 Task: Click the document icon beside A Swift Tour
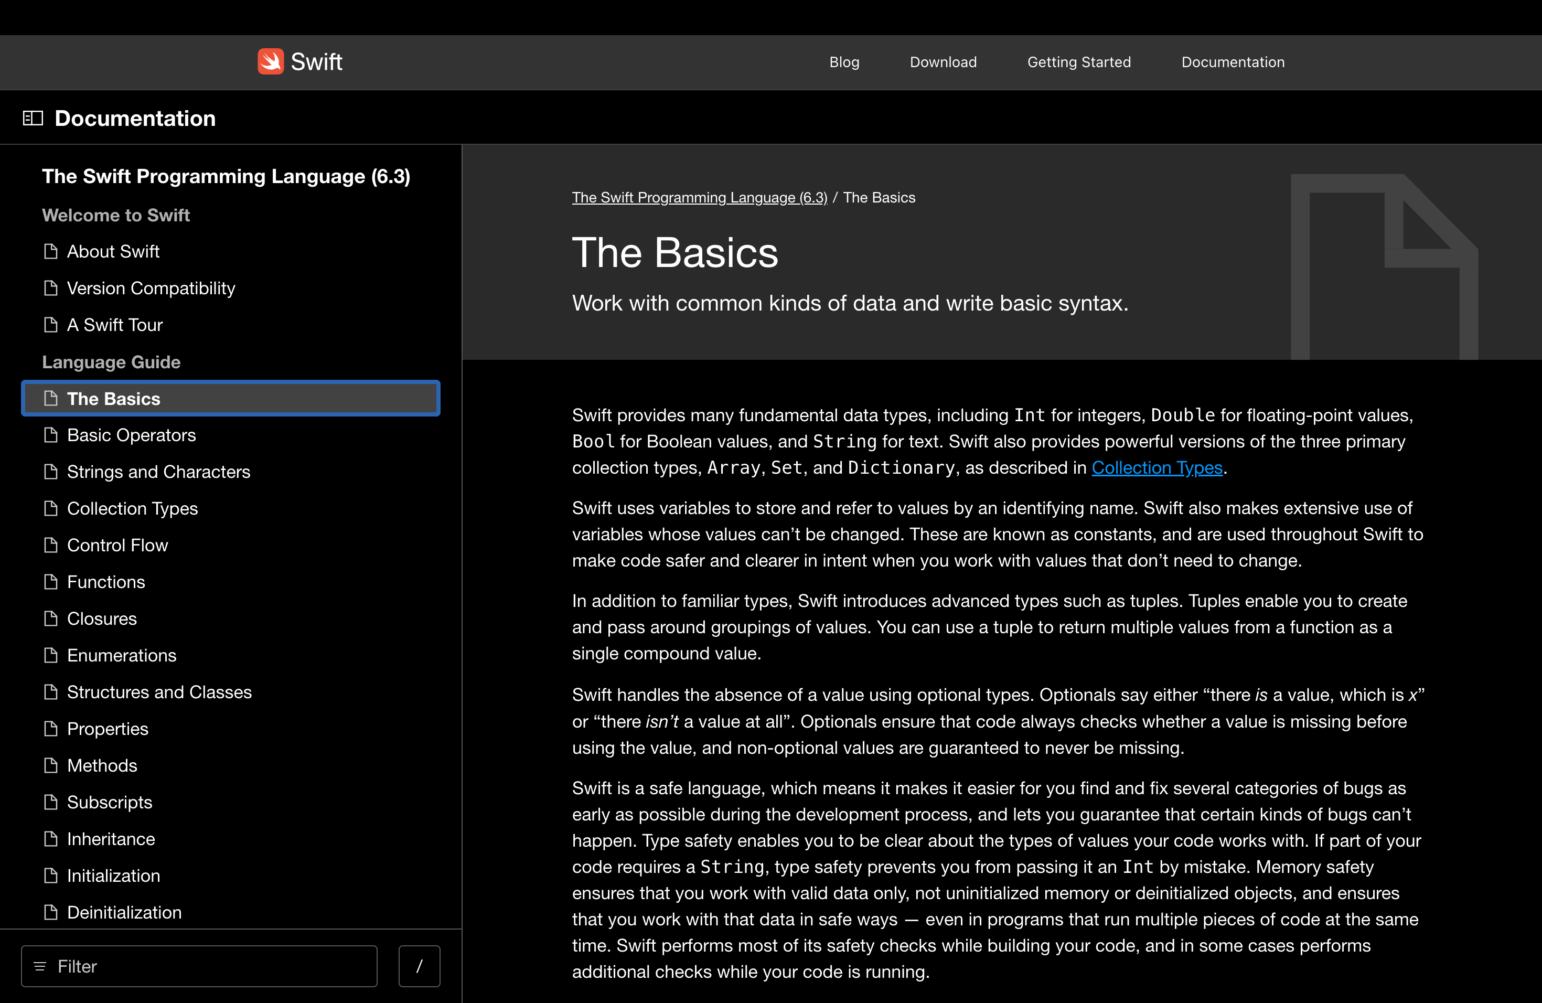coord(51,325)
